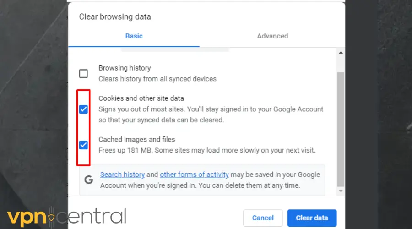The image size is (412, 229).
Task: Click the scrollbar up arrow
Action: point(341,53)
